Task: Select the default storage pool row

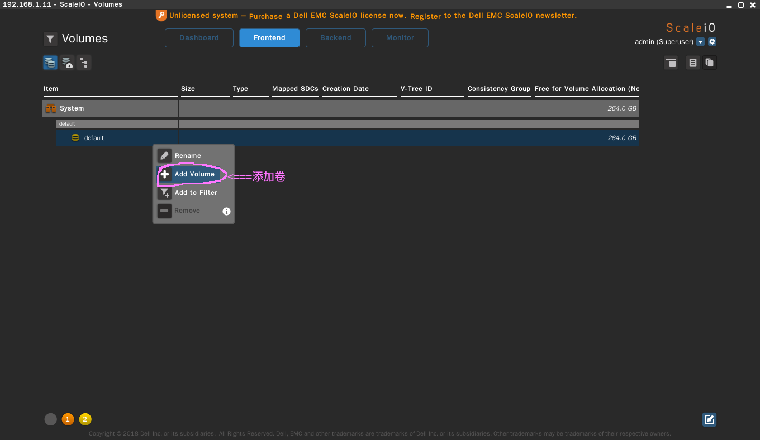Action: point(347,138)
